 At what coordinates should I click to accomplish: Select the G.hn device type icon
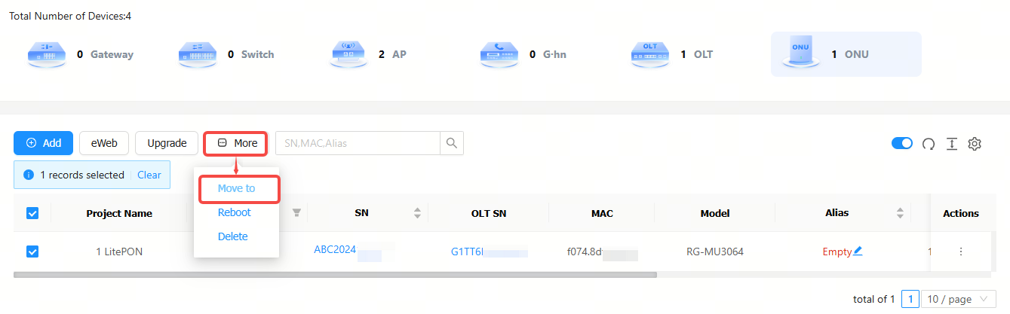(x=499, y=55)
